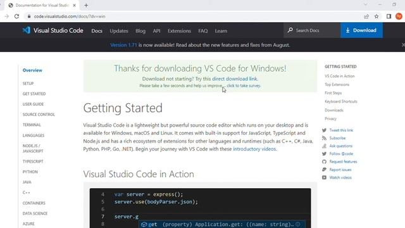Expand the DATA SCIENCE sidebar section

tap(35, 213)
